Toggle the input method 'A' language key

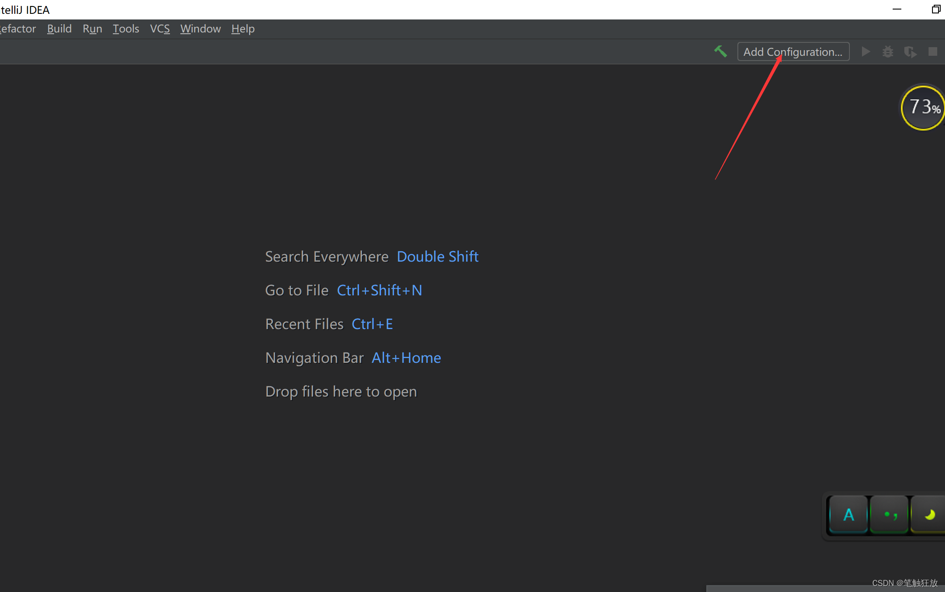coord(849,515)
